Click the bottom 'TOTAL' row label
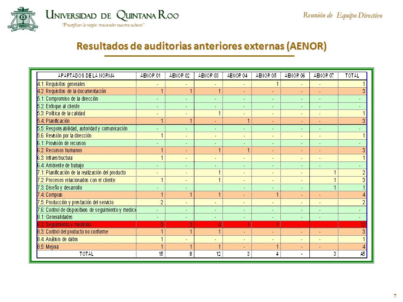This screenshot has width=403, height=302. [x=86, y=254]
